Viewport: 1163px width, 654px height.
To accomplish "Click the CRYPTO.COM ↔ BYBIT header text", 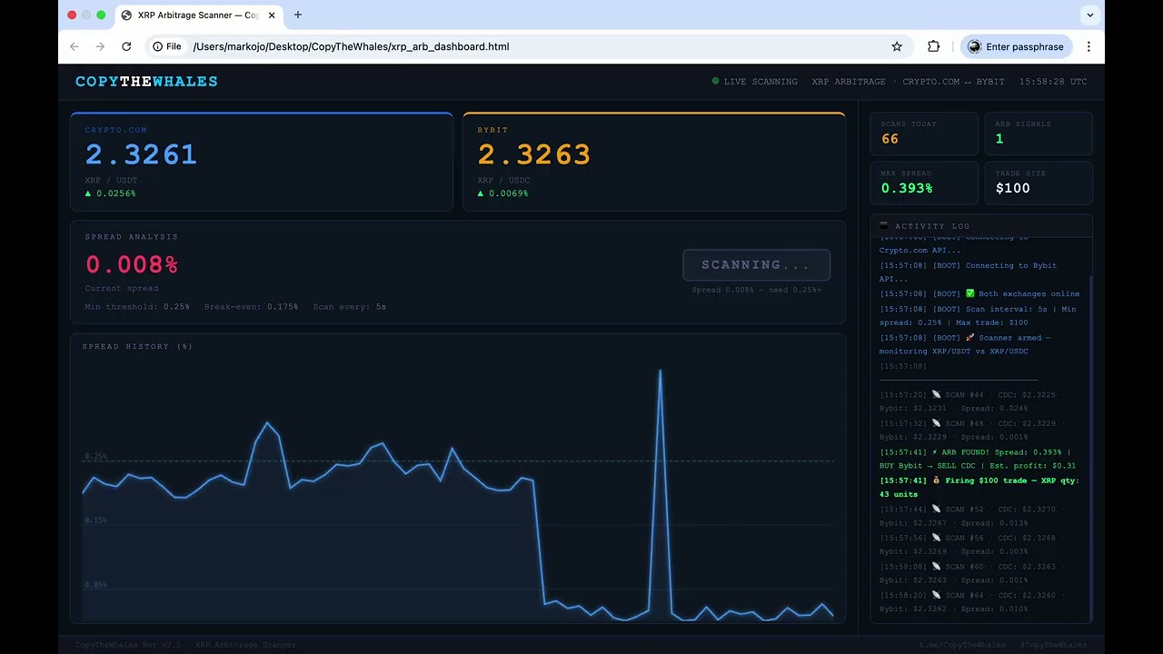I will coord(953,82).
